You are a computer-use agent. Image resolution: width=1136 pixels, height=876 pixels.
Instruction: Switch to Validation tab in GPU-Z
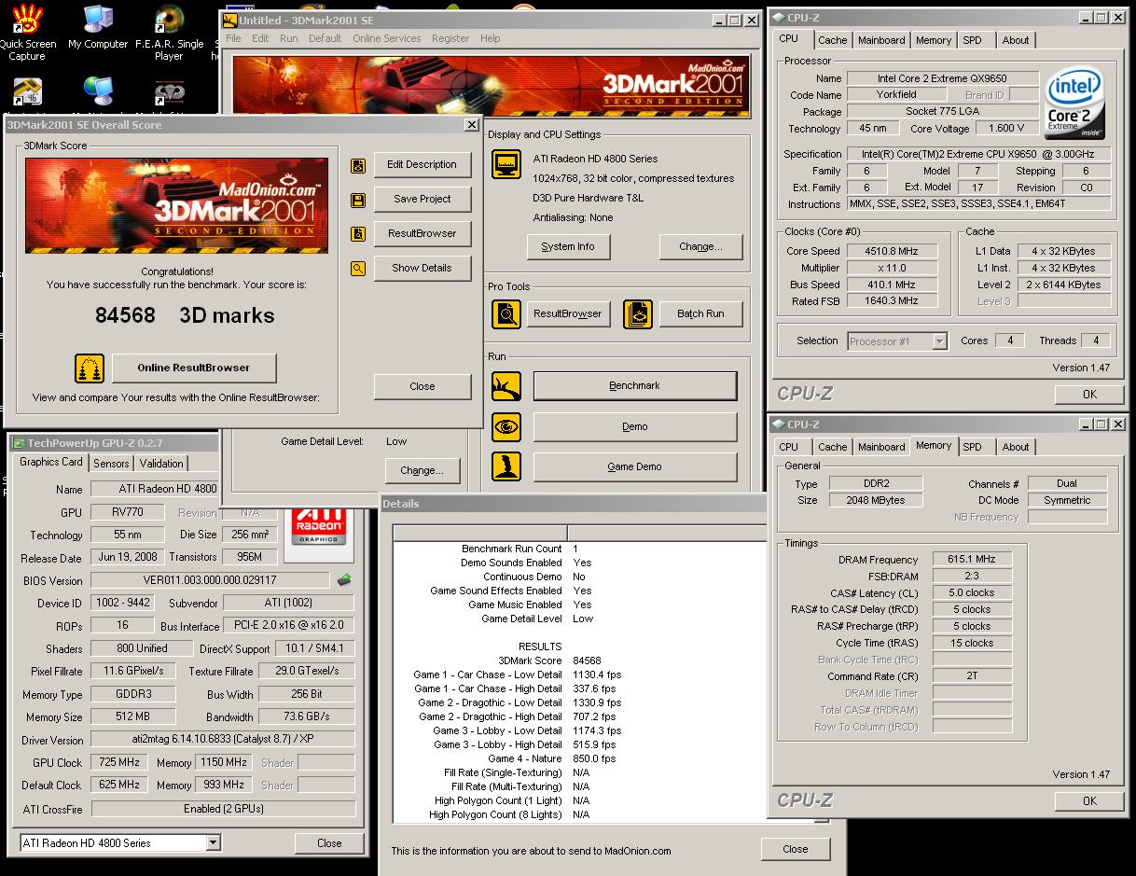(161, 464)
